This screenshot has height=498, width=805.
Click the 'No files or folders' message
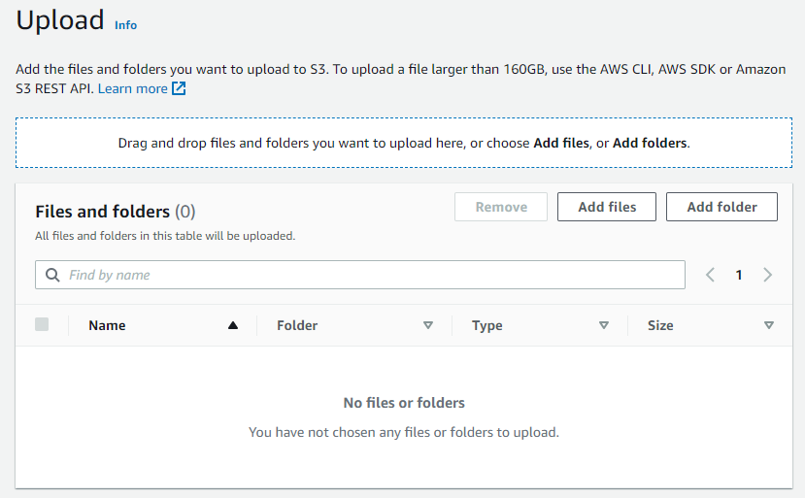(x=404, y=403)
